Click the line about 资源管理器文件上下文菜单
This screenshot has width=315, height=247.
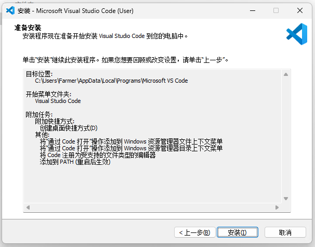(131, 141)
